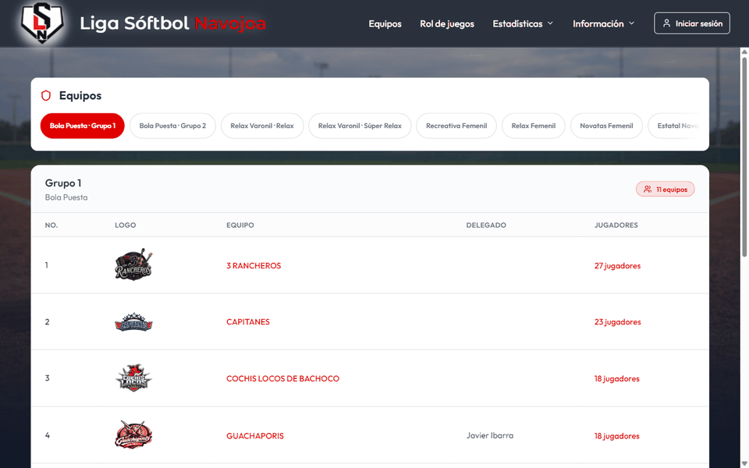Select the Novatas Femenil tab

[x=606, y=126]
